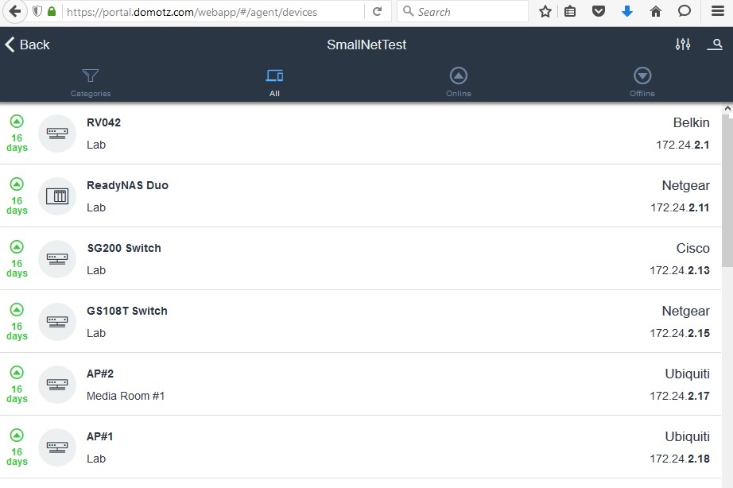This screenshot has height=488, width=733.
Task: Click the AP#1 device icon
Action: click(x=57, y=447)
